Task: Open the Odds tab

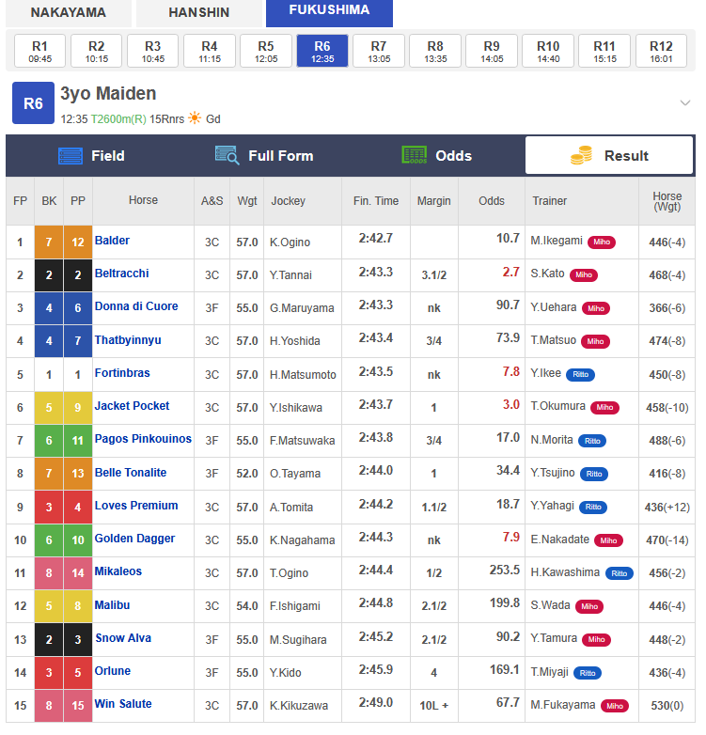Action: click(437, 156)
